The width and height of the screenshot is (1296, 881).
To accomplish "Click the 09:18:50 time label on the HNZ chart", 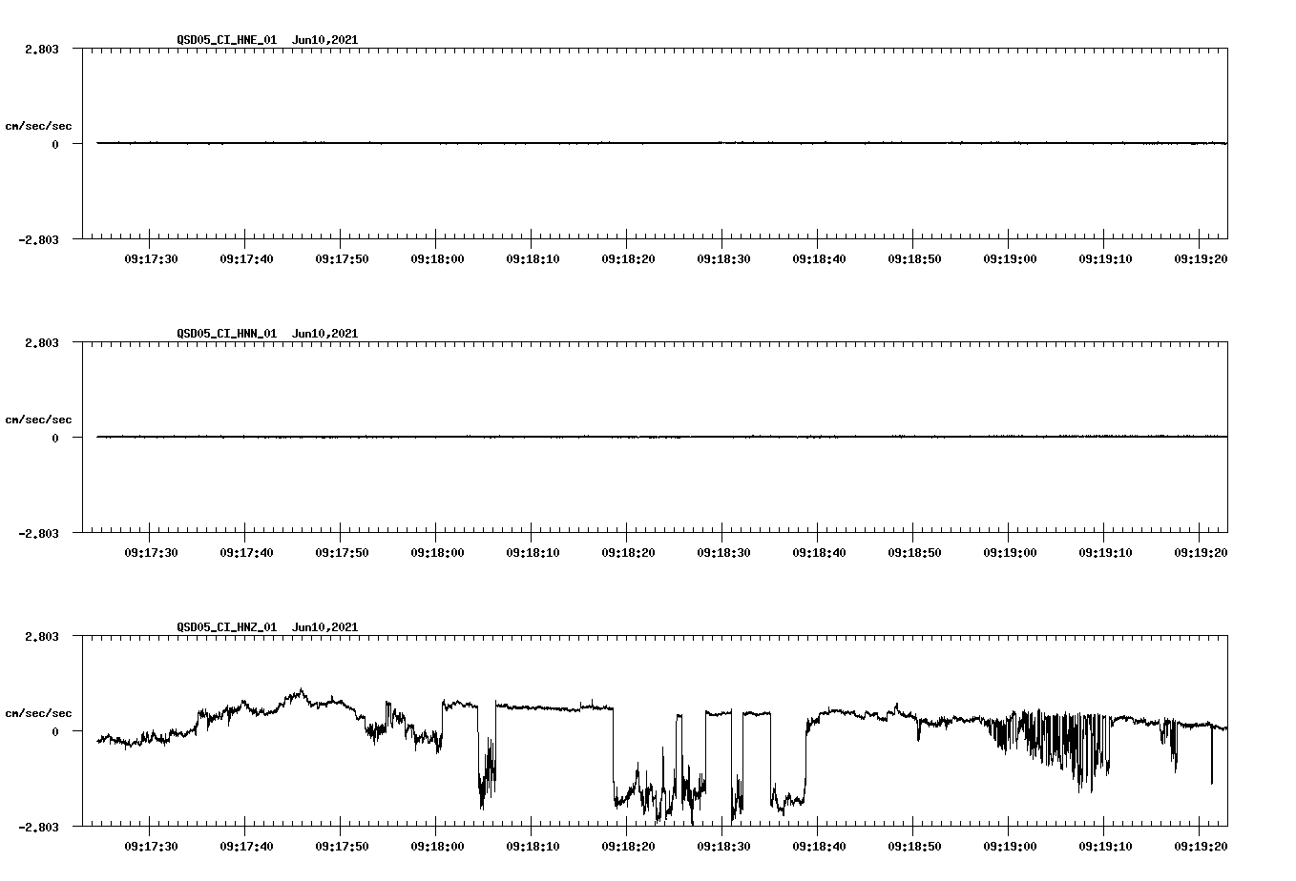I will click(914, 847).
